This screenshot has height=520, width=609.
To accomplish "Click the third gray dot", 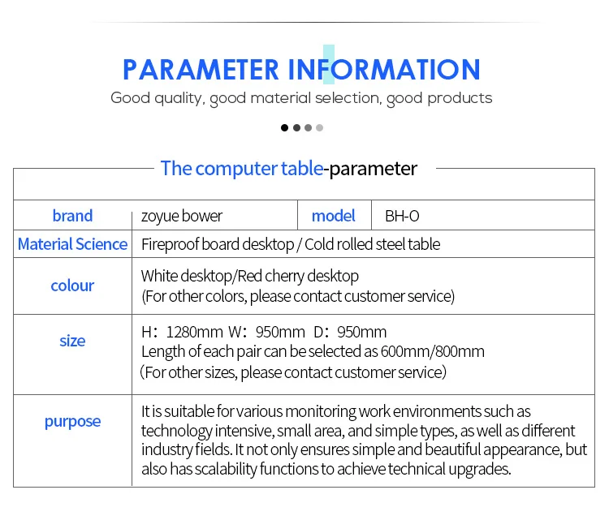I will (308, 127).
